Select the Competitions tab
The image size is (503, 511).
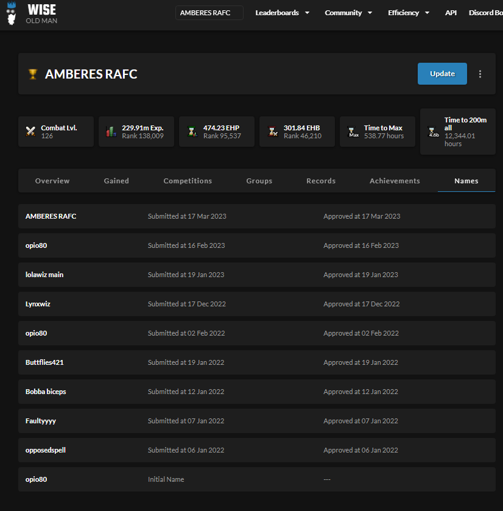point(188,181)
